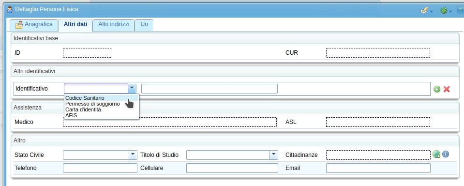Switch to the Anagrafica tab
This screenshot has height=186, width=464.
(x=34, y=25)
